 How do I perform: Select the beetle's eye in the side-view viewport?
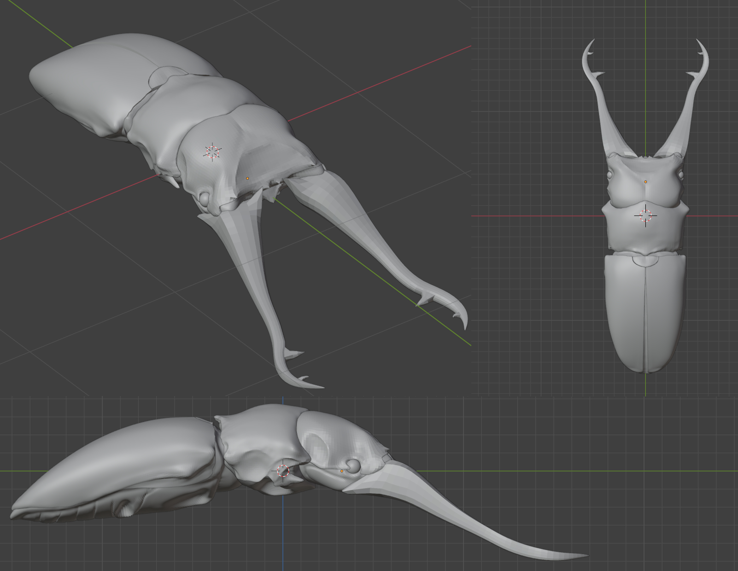(353, 466)
